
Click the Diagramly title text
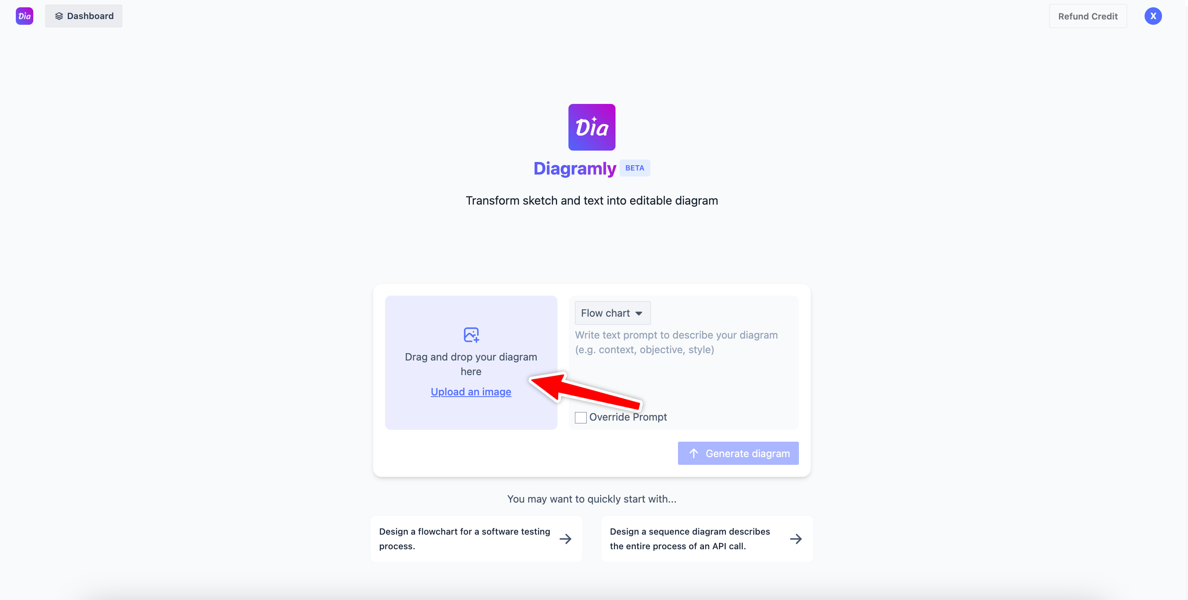point(575,168)
